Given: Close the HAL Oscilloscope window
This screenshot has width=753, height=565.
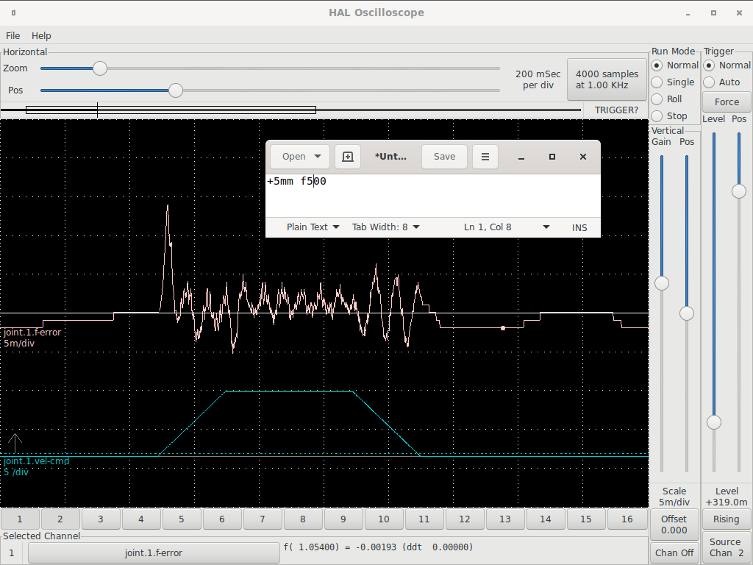Looking at the screenshot, I should (739, 13).
